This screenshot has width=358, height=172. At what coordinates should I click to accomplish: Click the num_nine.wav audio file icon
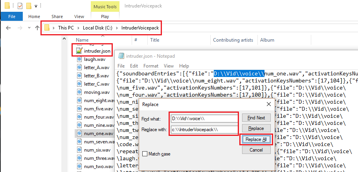coord(79,125)
